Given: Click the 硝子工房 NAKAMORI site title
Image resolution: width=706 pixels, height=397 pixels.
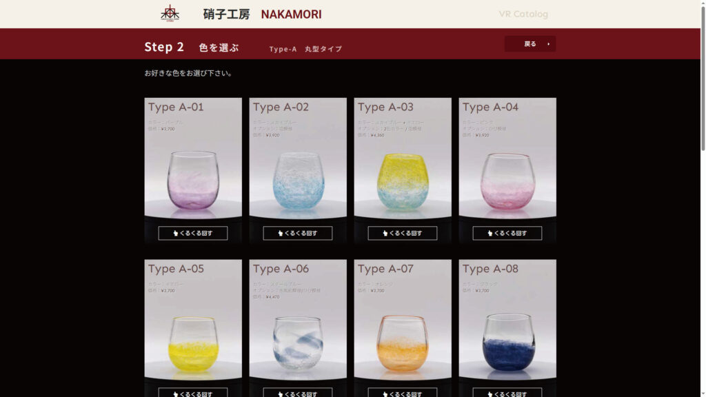Looking at the screenshot, I should click(263, 14).
